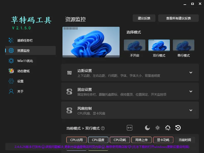Select the 单行模式 thumbnail
204x153 pixels.
183,45
